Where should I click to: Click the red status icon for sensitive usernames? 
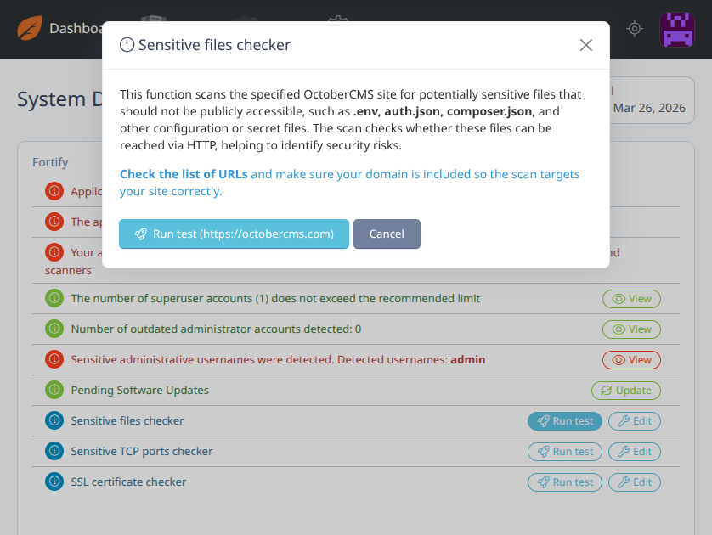pyautogui.click(x=54, y=360)
